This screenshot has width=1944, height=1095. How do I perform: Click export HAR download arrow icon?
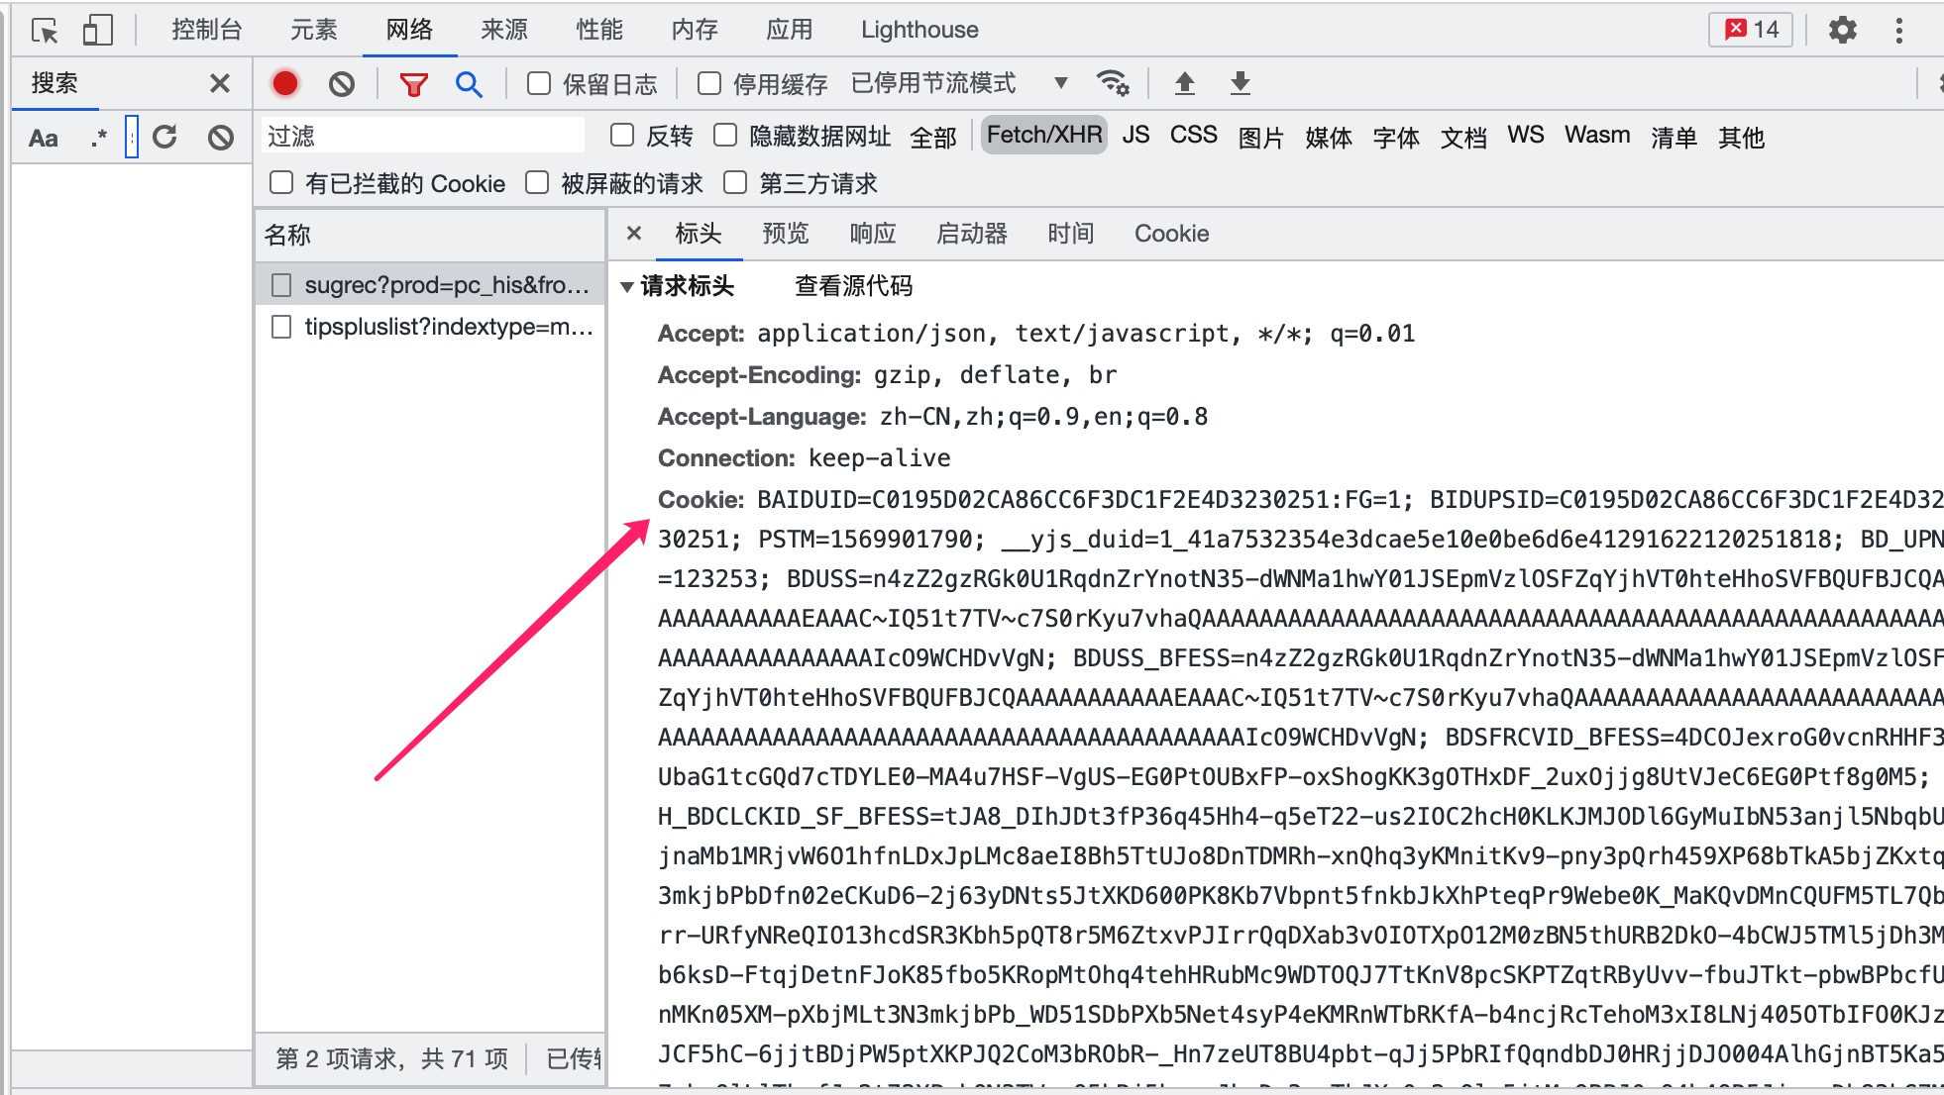point(1240,84)
